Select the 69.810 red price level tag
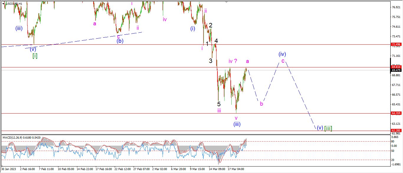The width and height of the screenshot is (403, 173). (396, 67)
